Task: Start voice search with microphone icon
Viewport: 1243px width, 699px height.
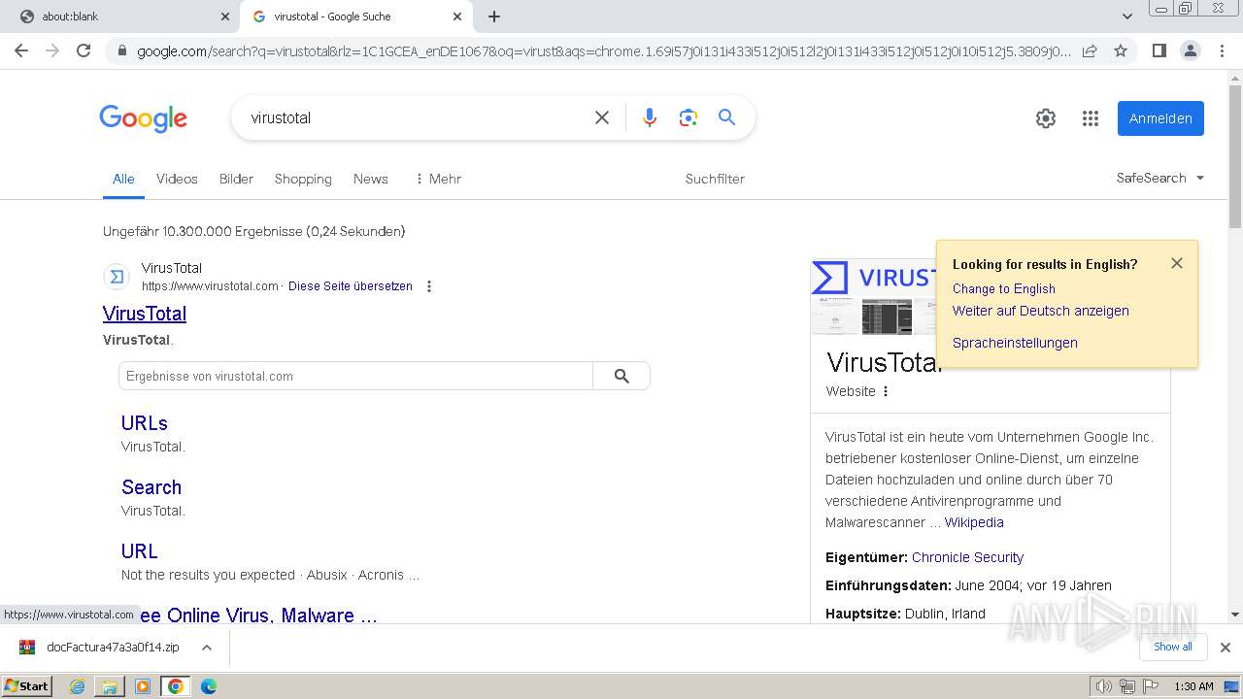Action: [650, 117]
